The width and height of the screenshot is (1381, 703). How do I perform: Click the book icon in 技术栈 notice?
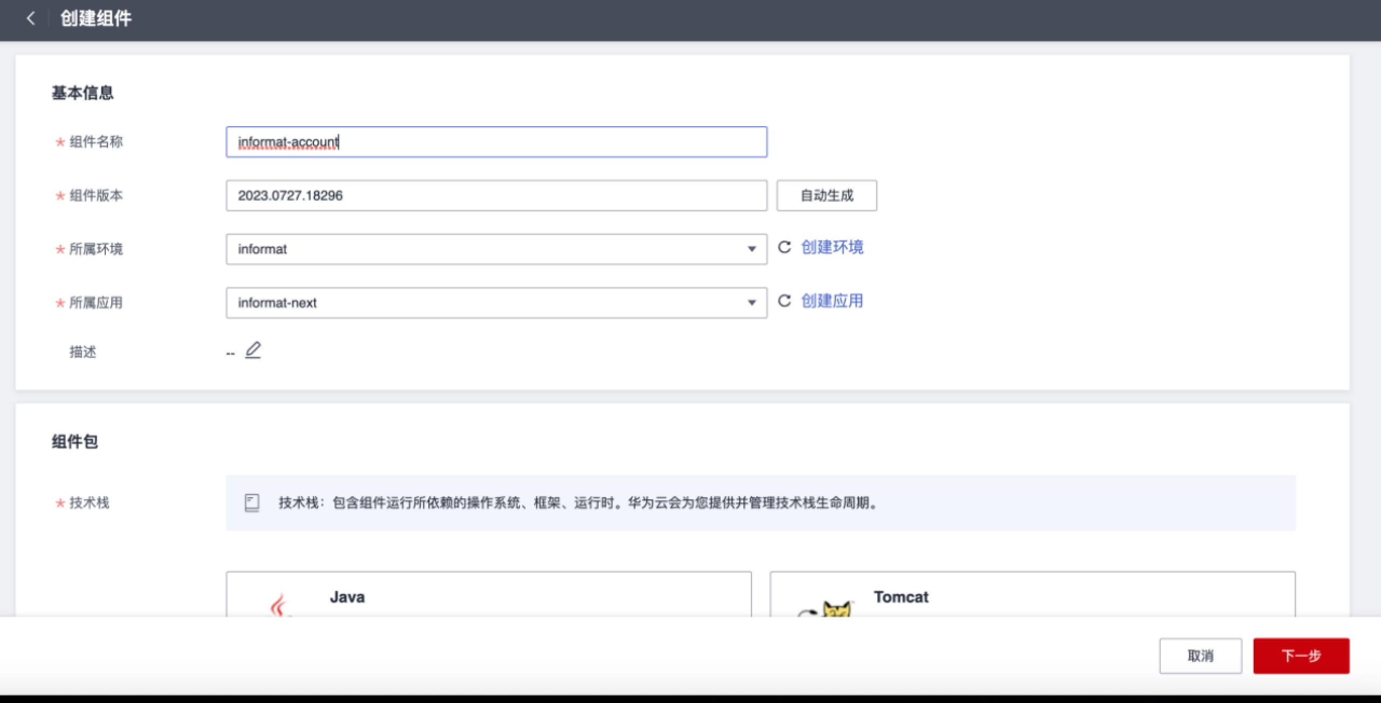(x=252, y=502)
